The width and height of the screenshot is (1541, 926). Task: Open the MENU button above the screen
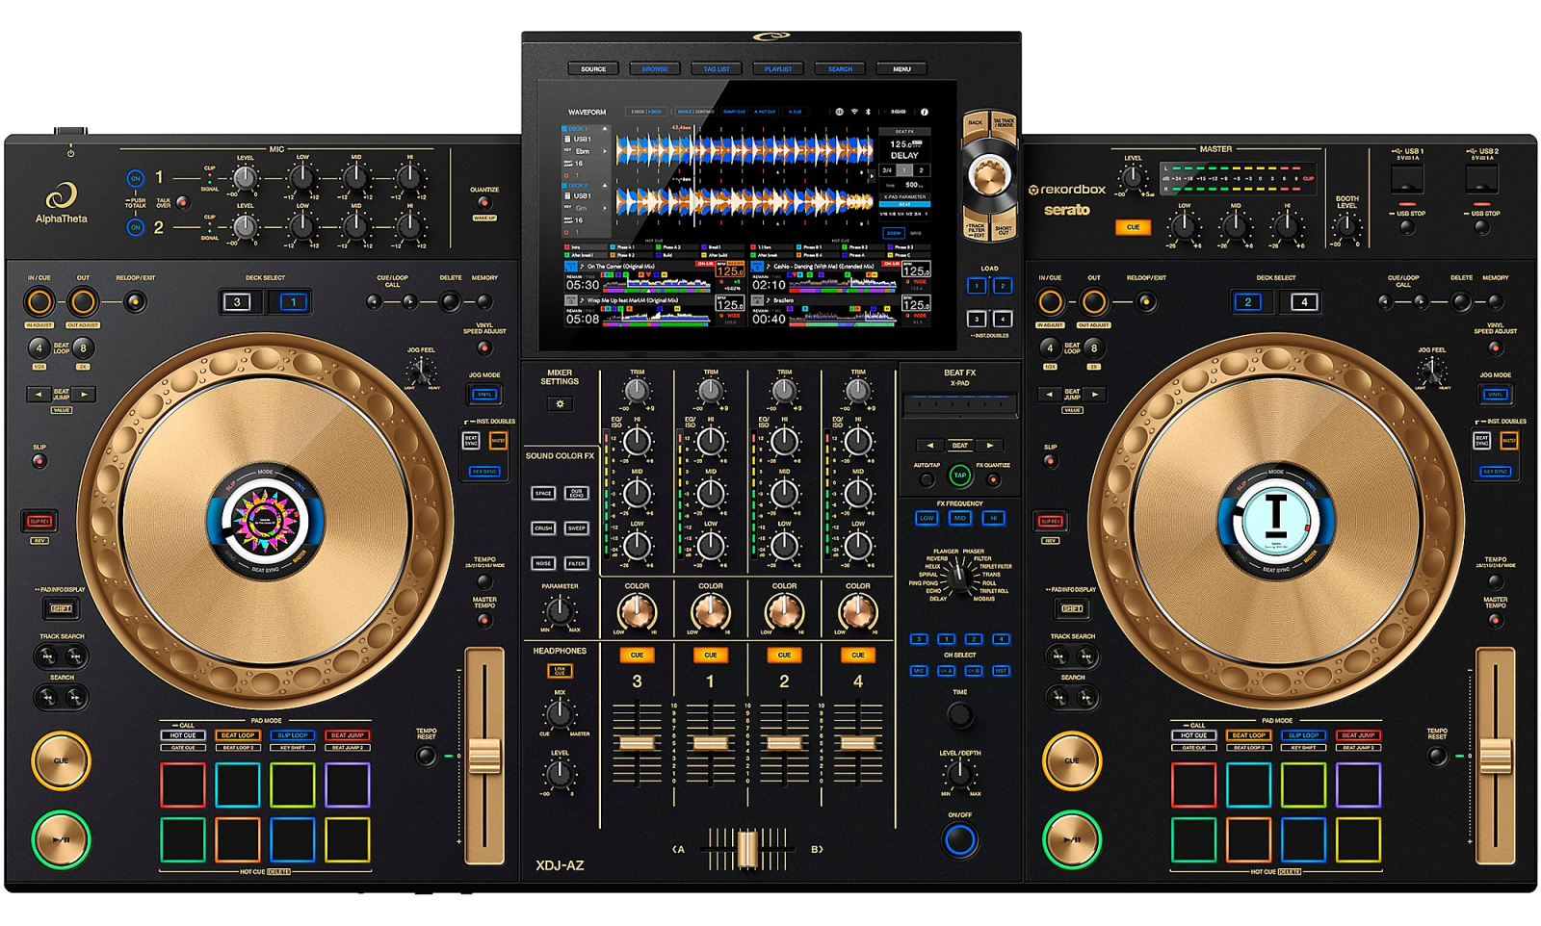(x=901, y=69)
